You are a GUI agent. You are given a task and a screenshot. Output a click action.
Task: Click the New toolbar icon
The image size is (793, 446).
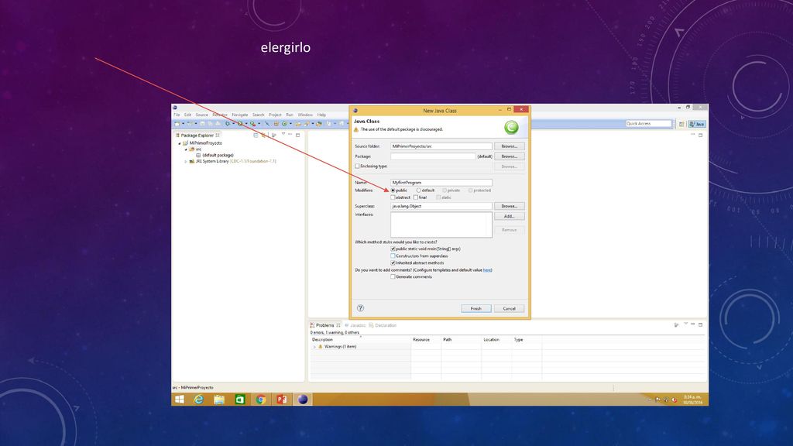tap(177, 124)
